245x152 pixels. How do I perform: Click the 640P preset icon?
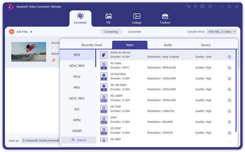click(104, 120)
